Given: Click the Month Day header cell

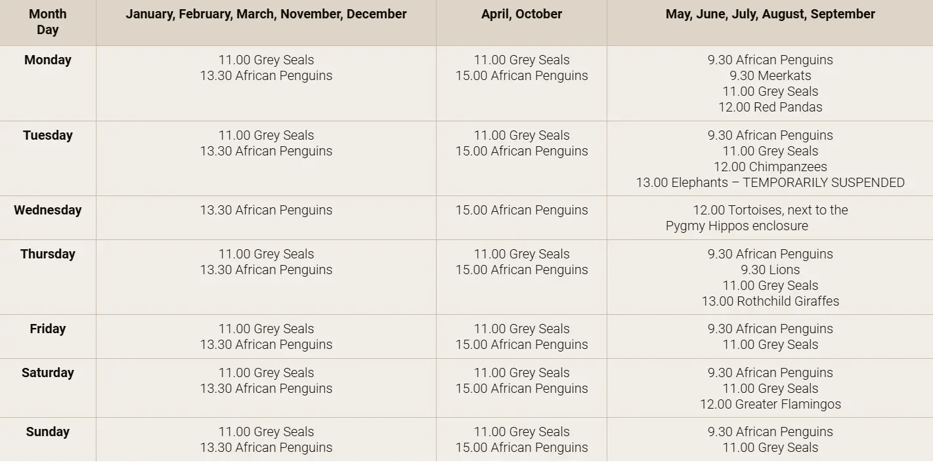Looking at the screenshot, I should [x=48, y=22].
